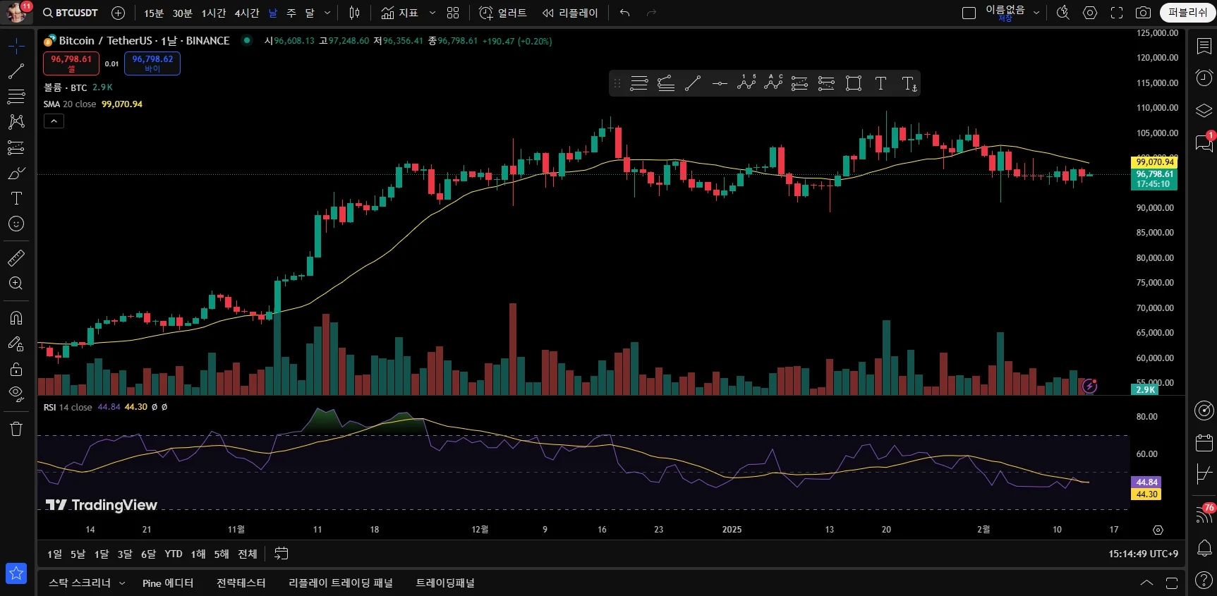
Task: Open the alerts alarm clock icon
Action: point(1204,78)
